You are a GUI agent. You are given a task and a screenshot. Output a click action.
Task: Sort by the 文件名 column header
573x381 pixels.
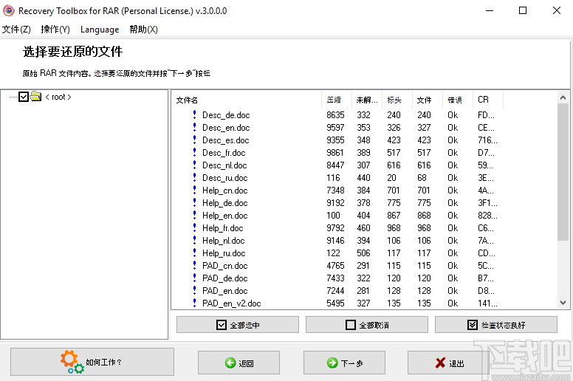click(x=247, y=100)
